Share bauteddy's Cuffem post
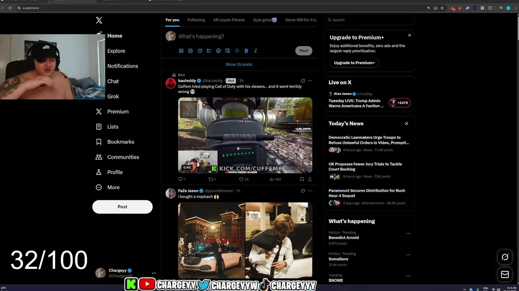This screenshot has height=291, width=519. click(310, 179)
